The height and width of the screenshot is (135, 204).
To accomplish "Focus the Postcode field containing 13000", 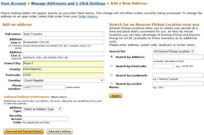I will coord(64,75).
